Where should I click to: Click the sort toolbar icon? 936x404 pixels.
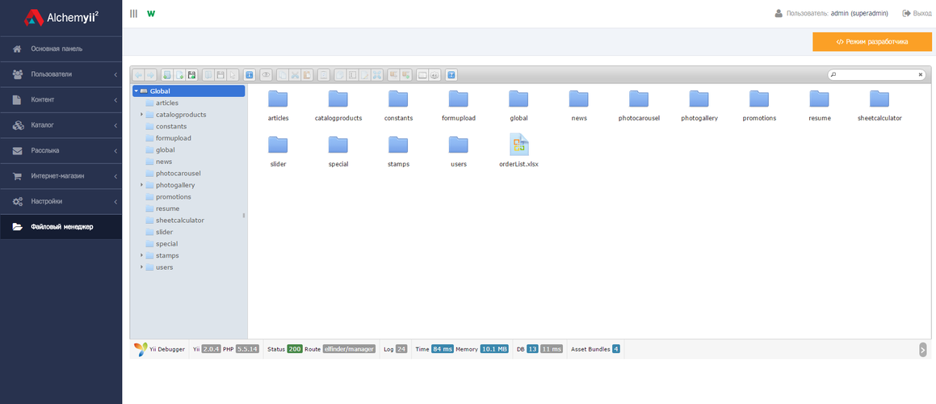(434, 75)
